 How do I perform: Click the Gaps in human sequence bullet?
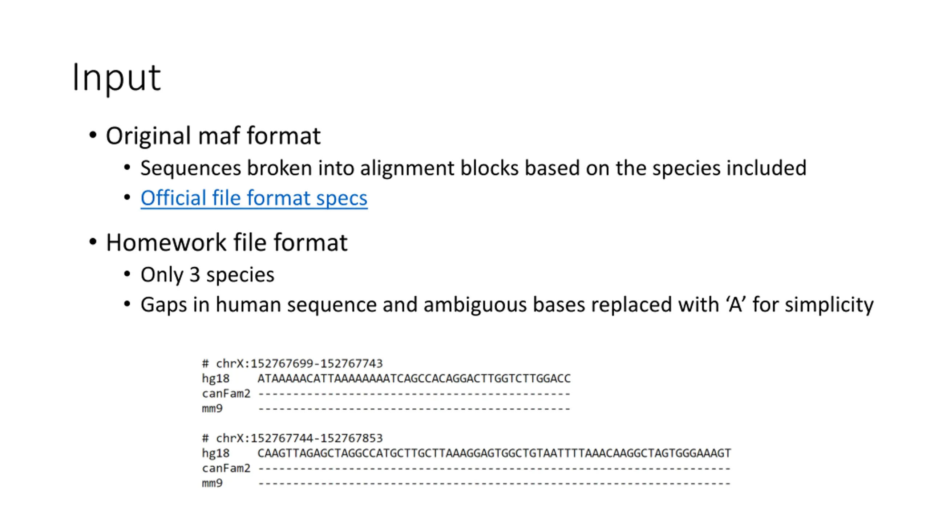pyautogui.click(x=507, y=304)
